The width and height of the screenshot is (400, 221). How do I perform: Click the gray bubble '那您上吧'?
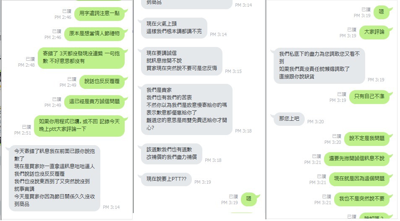click(x=289, y=119)
